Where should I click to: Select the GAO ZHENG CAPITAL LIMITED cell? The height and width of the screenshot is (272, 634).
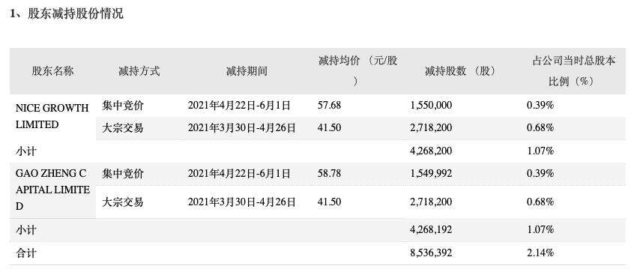click(x=52, y=190)
